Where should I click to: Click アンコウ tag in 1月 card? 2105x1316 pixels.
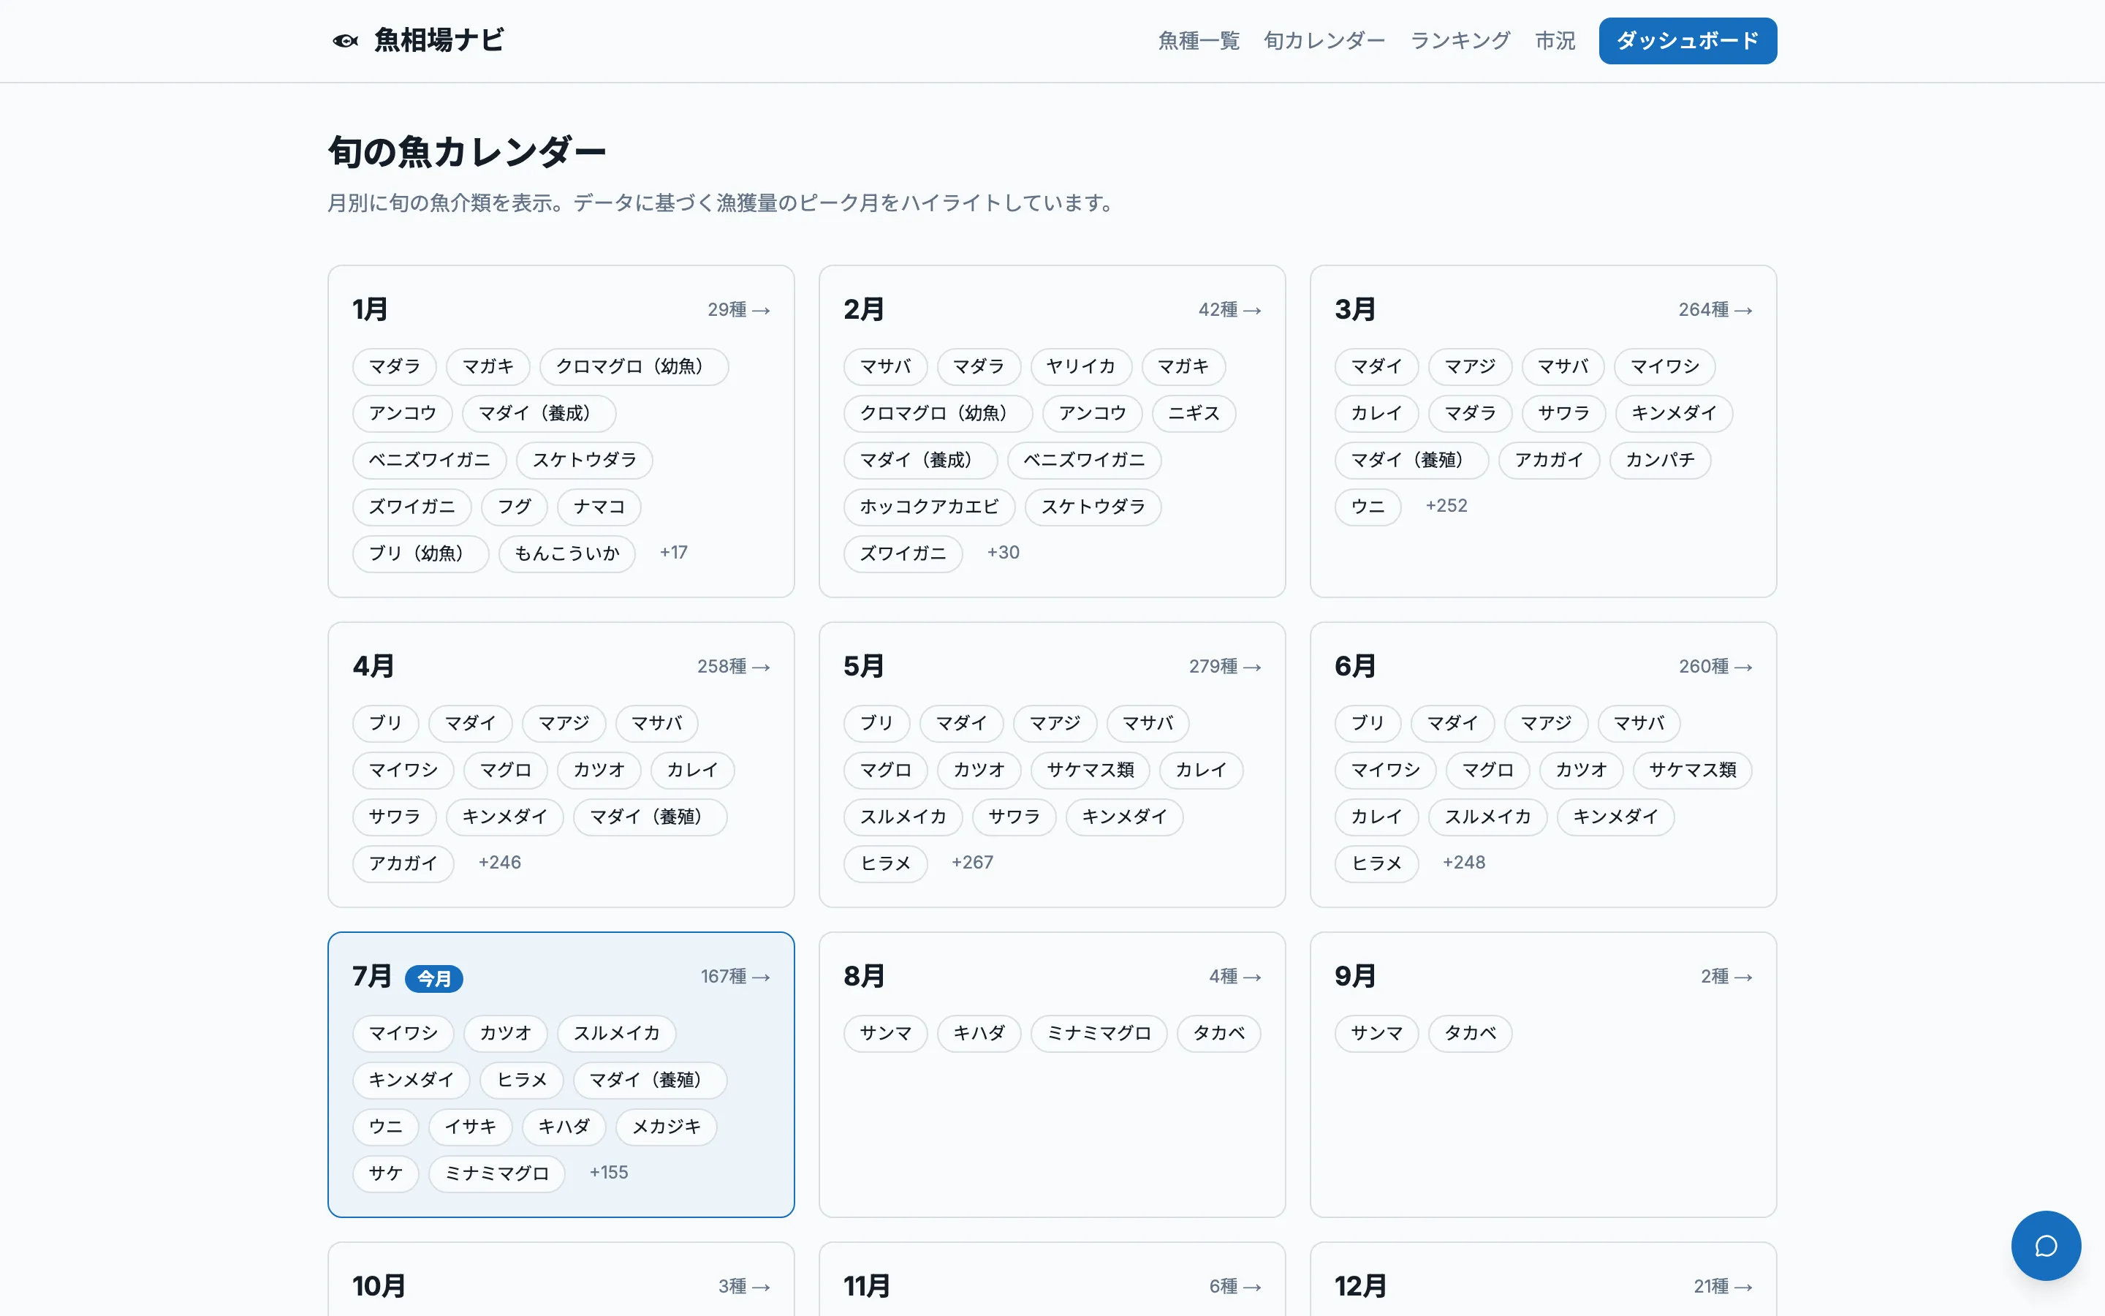pos(402,413)
